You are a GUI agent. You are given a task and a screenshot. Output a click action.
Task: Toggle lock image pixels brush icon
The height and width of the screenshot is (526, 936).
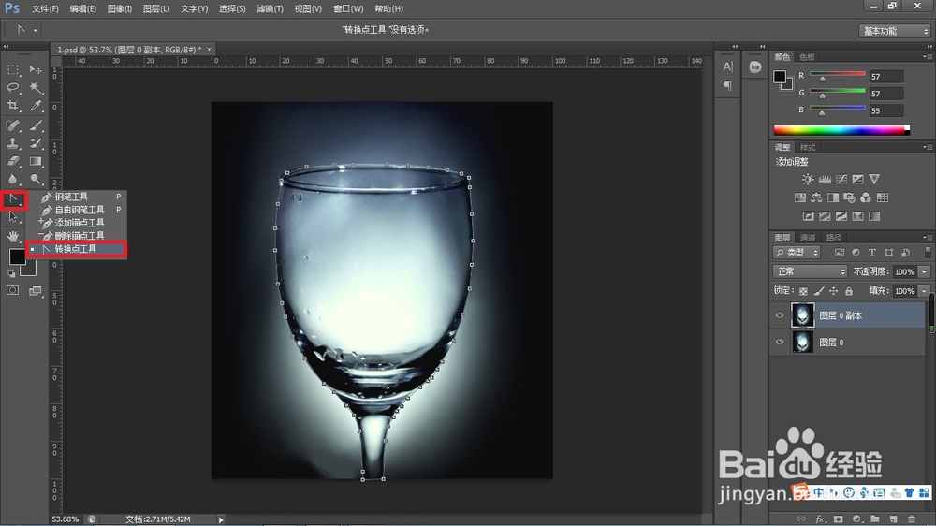tap(818, 291)
